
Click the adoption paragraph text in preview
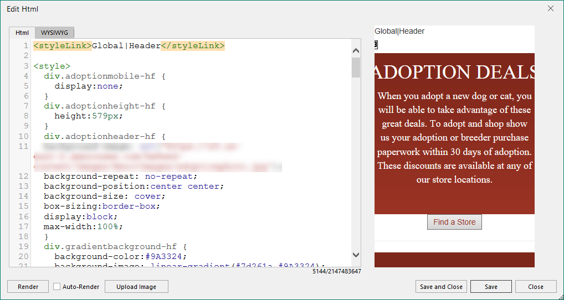454,138
